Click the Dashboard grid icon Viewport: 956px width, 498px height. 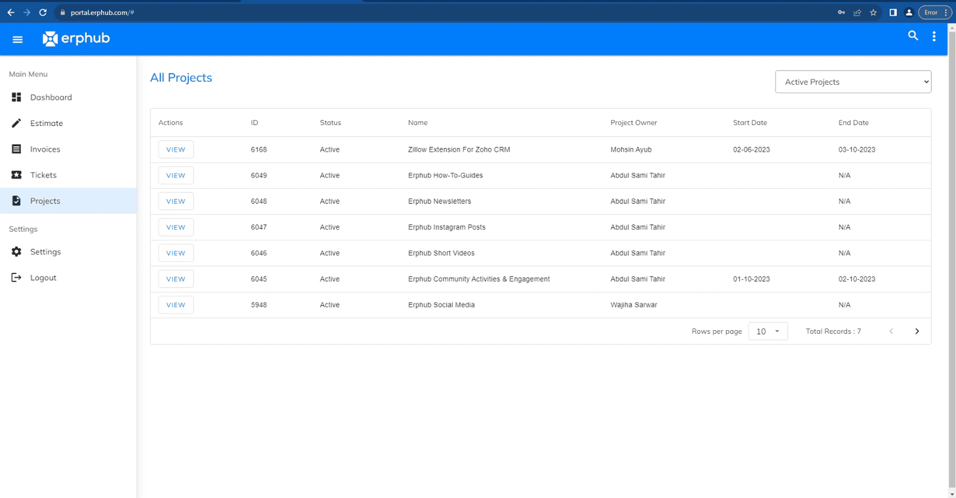(x=17, y=97)
